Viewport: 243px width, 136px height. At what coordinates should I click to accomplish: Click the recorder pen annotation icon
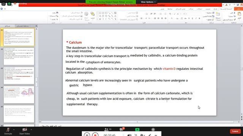coord(149,135)
